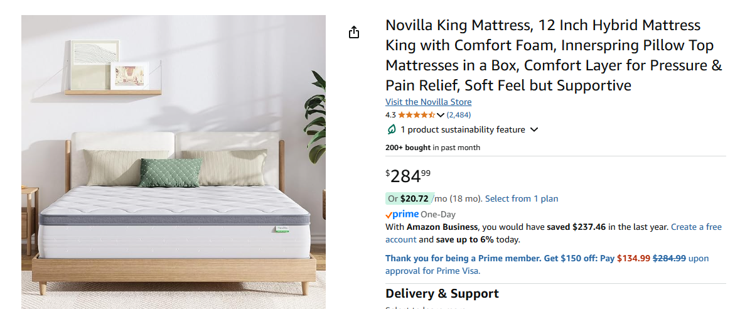Click the $284.99 main price

tap(408, 175)
